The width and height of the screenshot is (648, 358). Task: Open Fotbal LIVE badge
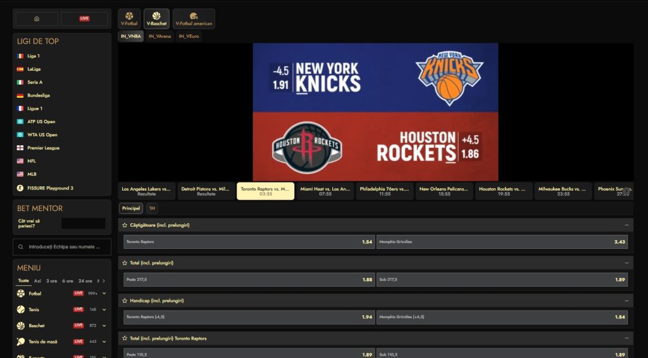[78, 294]
